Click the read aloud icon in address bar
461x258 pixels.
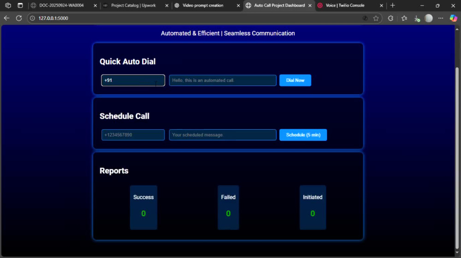coord(365,18)
